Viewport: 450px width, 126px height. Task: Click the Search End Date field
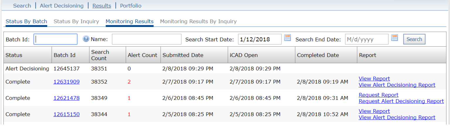click(x=367, y=39)
